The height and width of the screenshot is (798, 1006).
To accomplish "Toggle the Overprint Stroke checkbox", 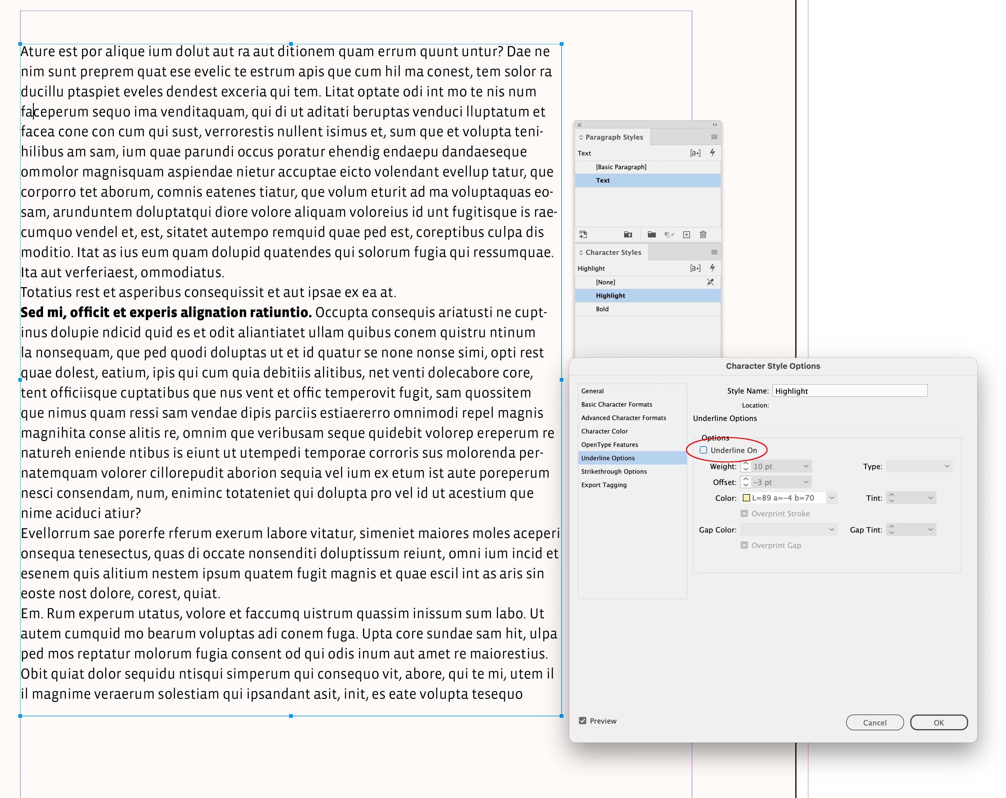I will tap(744, 514).
